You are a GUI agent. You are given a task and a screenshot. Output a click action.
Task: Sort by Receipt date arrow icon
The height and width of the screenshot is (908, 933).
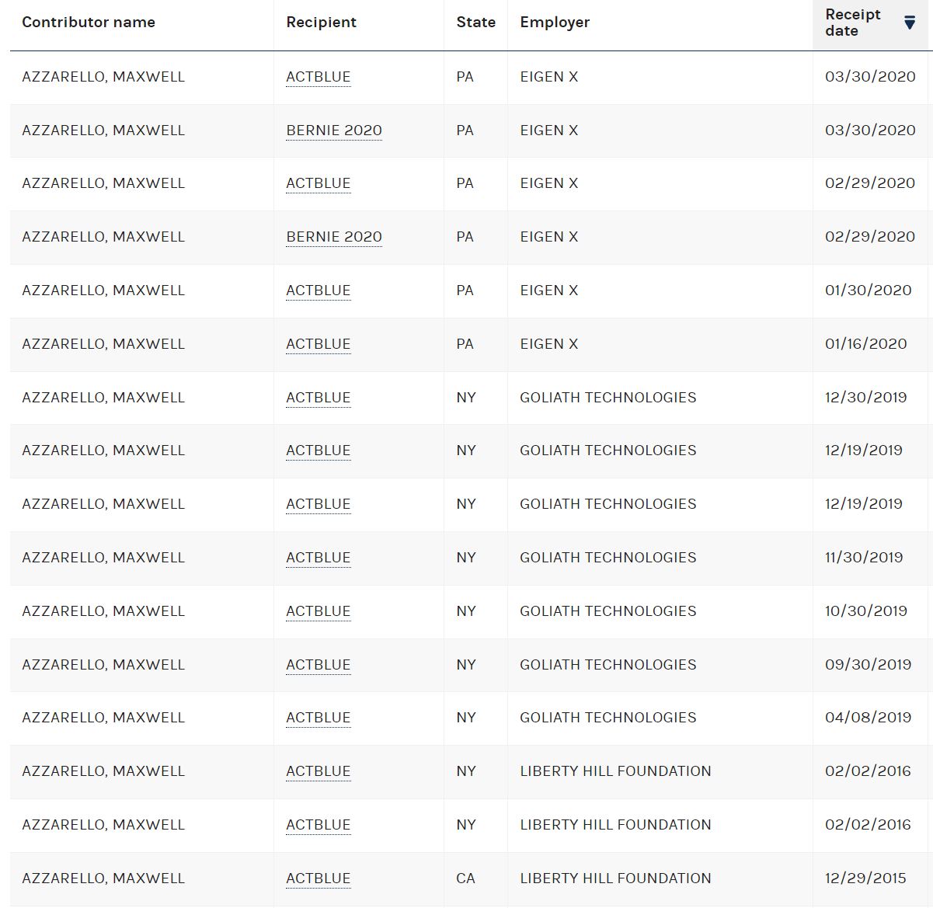[910, 23]
